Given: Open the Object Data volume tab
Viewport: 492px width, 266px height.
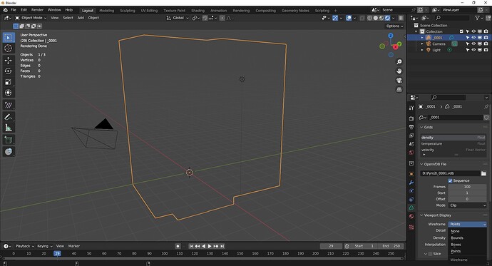Looking at the screenshot, I should pyautogui.click(x=411, y=208).
